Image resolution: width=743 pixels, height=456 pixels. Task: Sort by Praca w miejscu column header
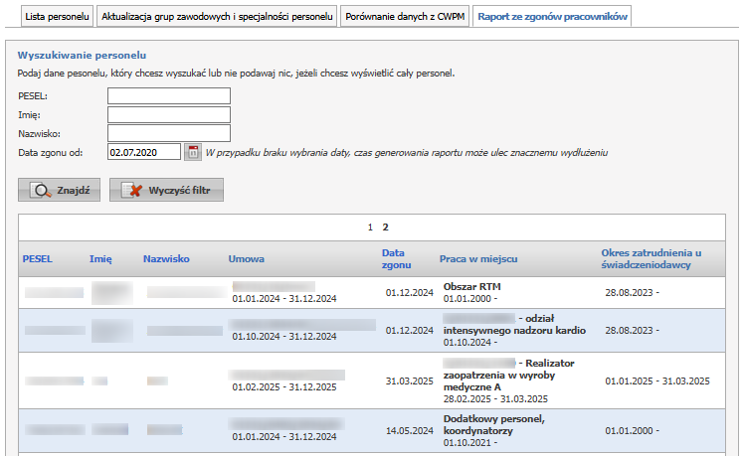pos(478,259)
